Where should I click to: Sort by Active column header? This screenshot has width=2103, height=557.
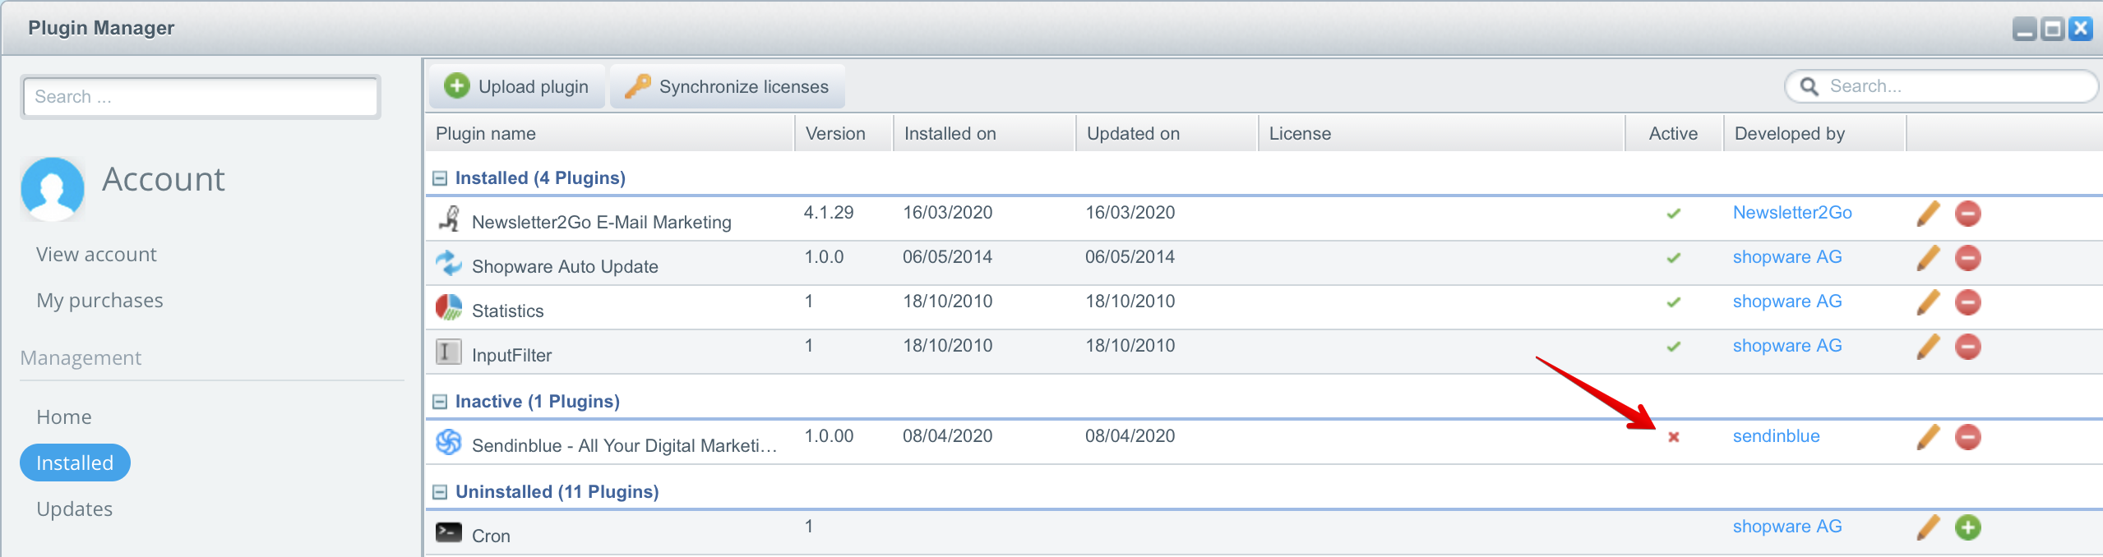pos(1675,133)
